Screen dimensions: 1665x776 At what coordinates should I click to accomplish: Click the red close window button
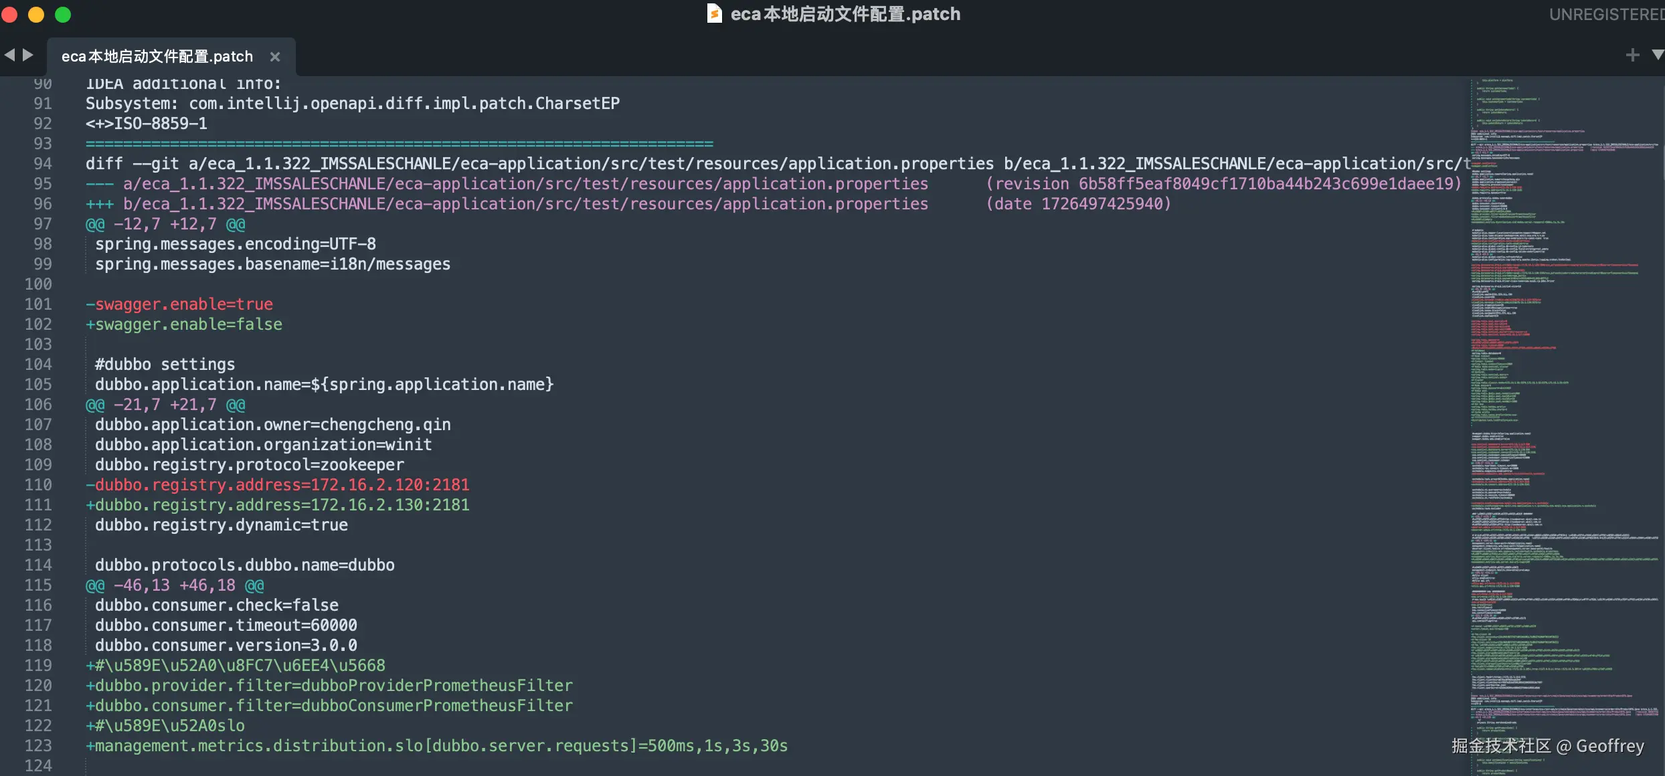click(x=10, y=14)
